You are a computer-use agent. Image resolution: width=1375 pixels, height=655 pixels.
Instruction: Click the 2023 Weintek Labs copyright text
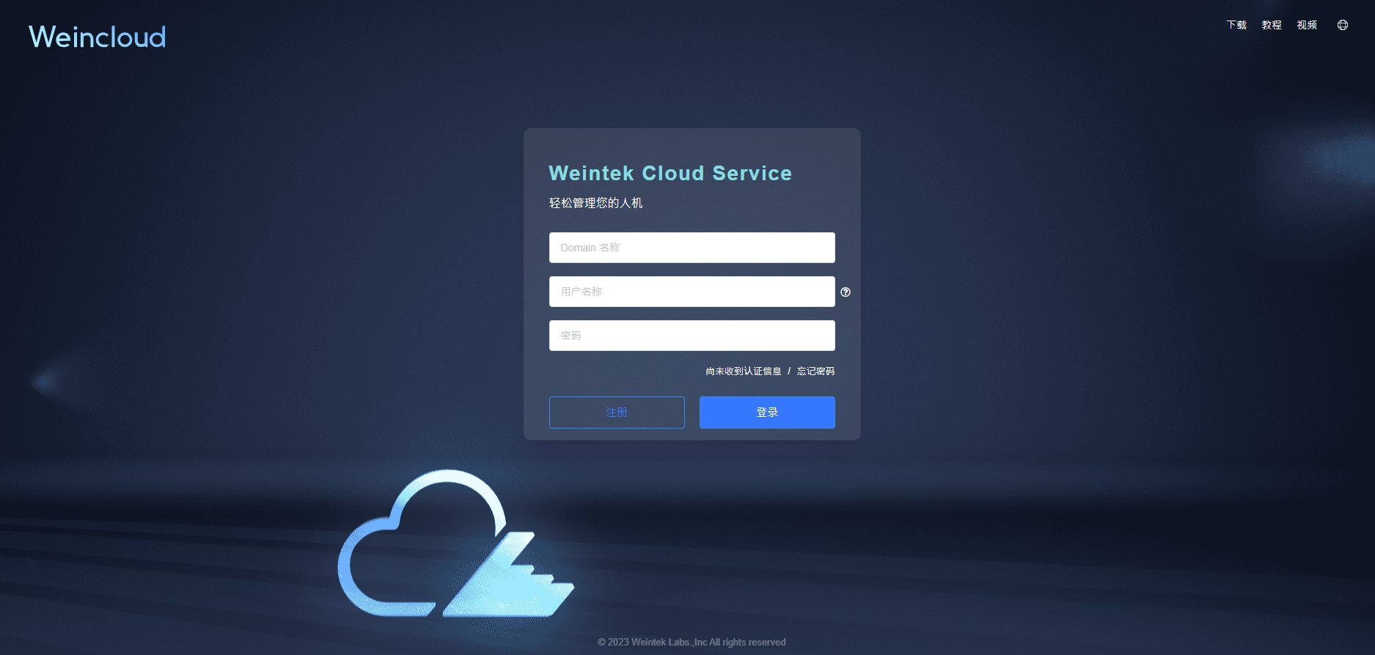point(692,642)
